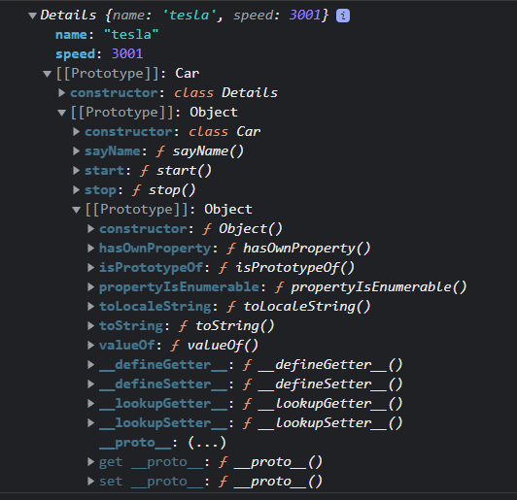This screenshot has height=500, width=517.
Task: Select the "tesla" string value
Action: point(131,35)
